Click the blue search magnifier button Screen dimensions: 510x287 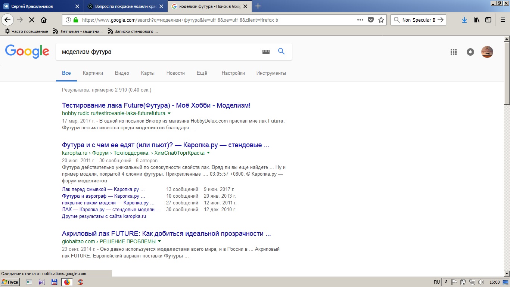pyautogui.click(x=282, y=52)
